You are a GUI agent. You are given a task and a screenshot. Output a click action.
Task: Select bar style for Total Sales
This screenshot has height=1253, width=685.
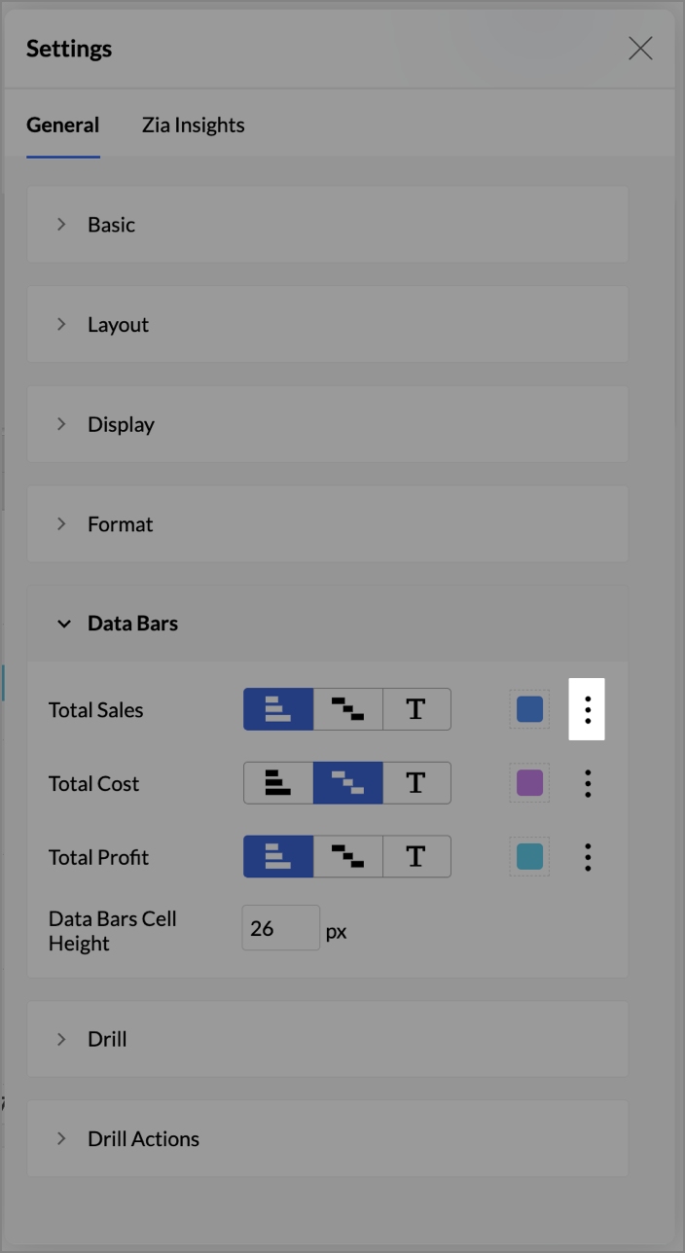click(278, 709)
